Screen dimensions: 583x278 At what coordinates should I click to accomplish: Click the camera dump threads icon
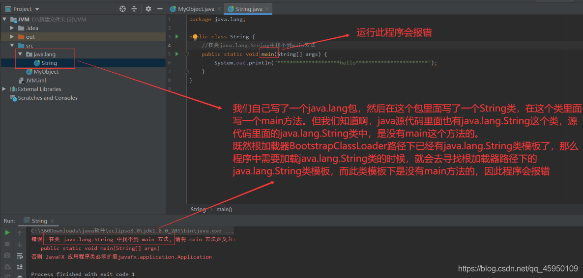pyautogui.click(x=7, y=255)
